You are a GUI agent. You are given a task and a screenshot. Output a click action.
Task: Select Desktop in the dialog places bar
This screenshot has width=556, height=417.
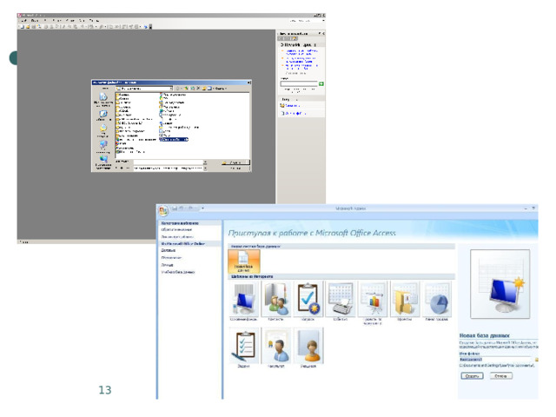[x=103, y=116]
